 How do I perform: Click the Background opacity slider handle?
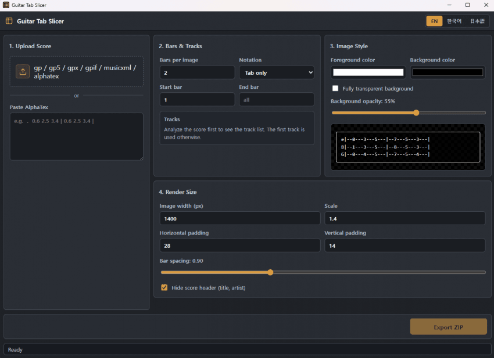point(416,113)
